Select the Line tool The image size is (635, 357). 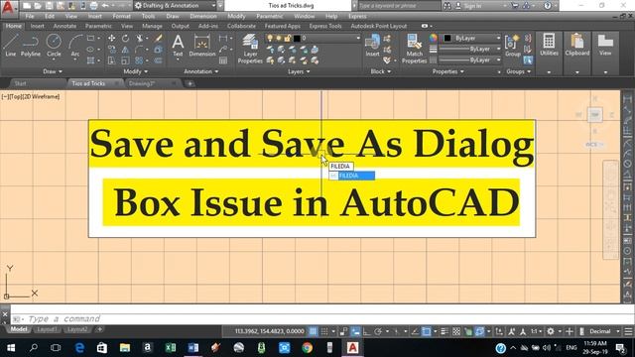[x=10, y=46]
